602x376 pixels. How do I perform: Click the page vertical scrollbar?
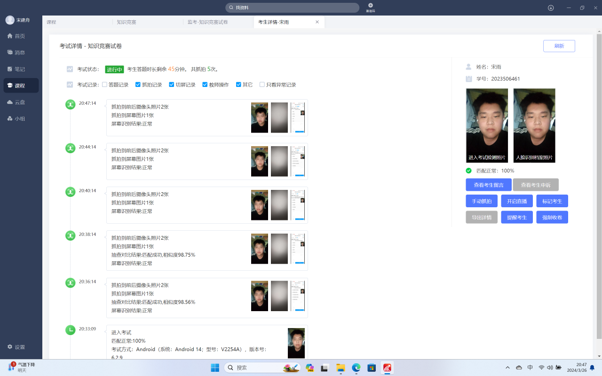pyautogui.click(x=599, y=186)
